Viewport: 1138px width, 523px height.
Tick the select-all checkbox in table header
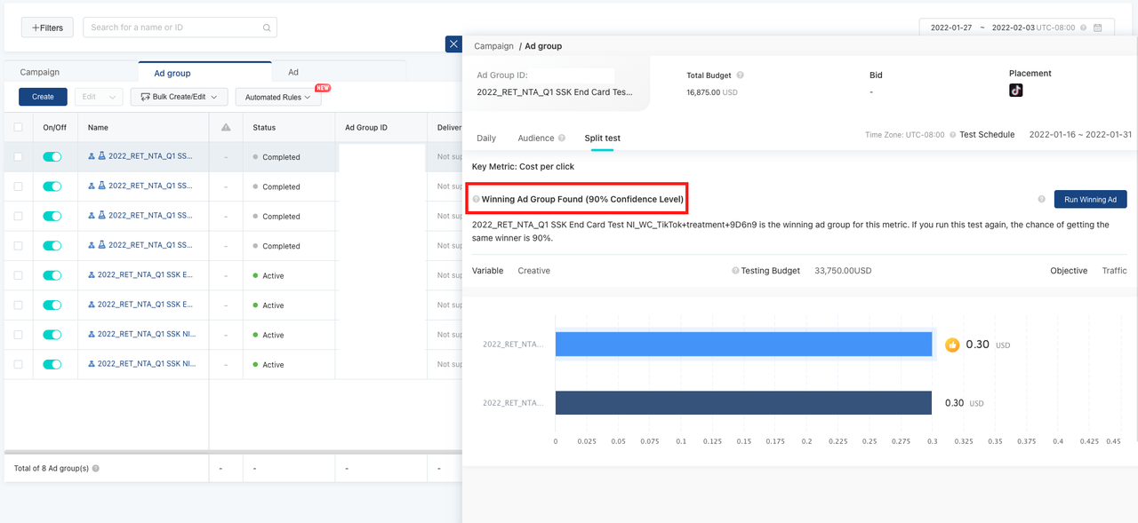click(x=18, y=128)
